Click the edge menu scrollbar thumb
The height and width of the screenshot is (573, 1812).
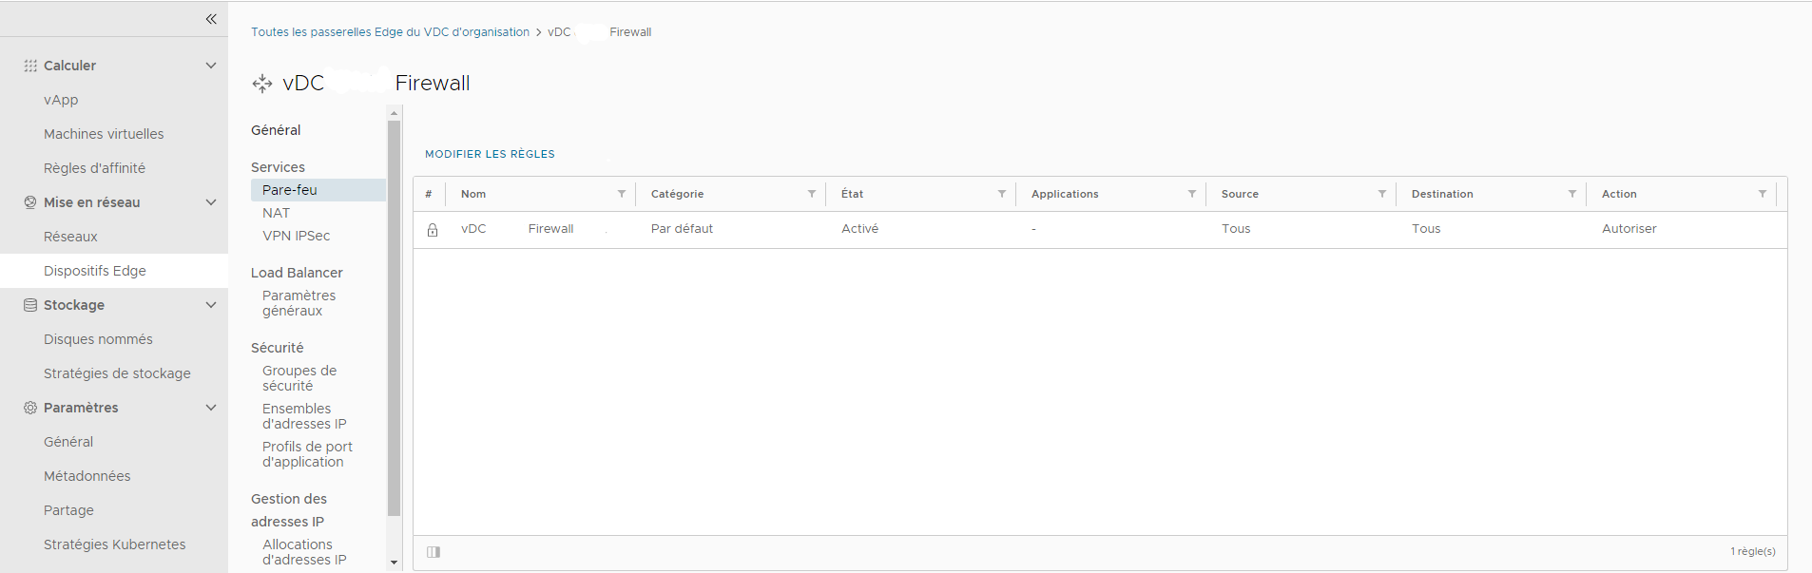click(394, 318)
